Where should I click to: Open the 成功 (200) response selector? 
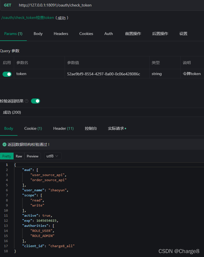(x=102, y=112)
